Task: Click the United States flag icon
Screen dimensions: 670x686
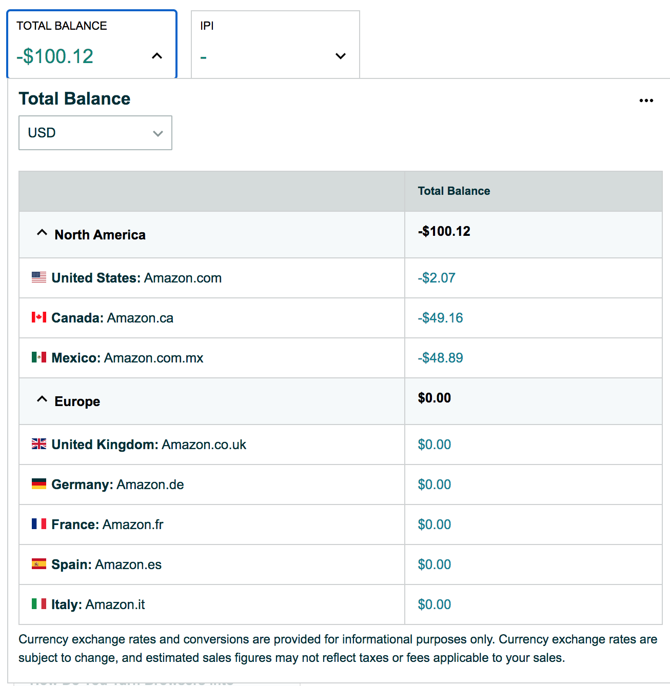Action: point(39,277)
